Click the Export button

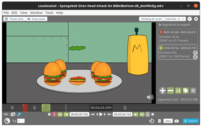(x=191, y=121)
